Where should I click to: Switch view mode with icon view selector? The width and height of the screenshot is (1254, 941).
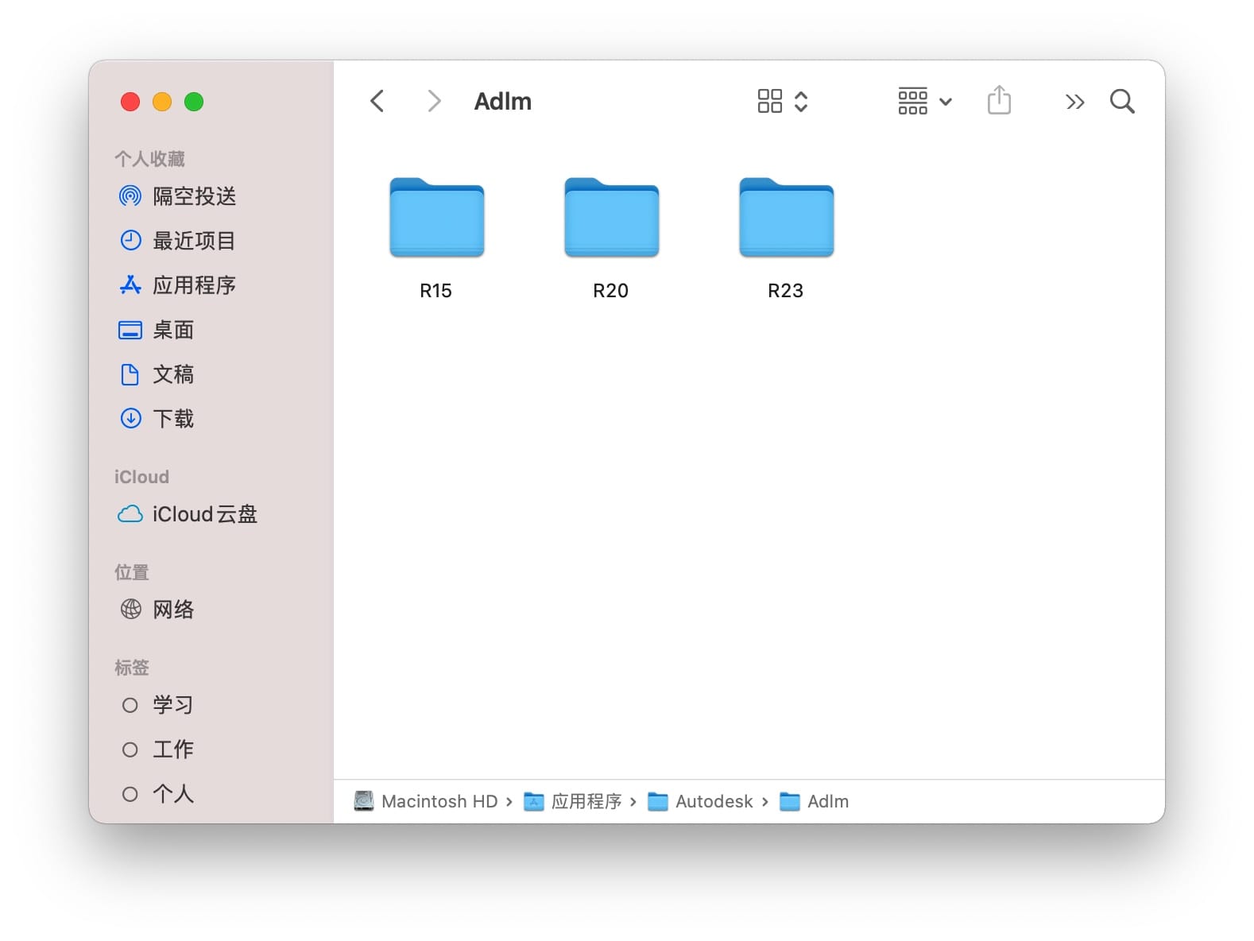click(782, 101)
